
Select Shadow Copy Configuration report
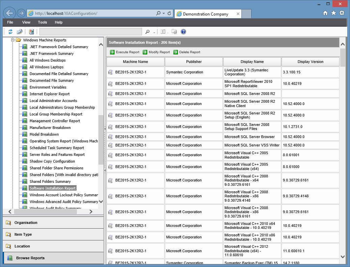click(x=52, y=161)
